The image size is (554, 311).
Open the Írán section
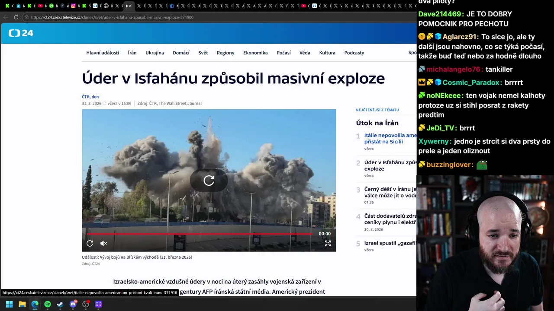point(132,53)
